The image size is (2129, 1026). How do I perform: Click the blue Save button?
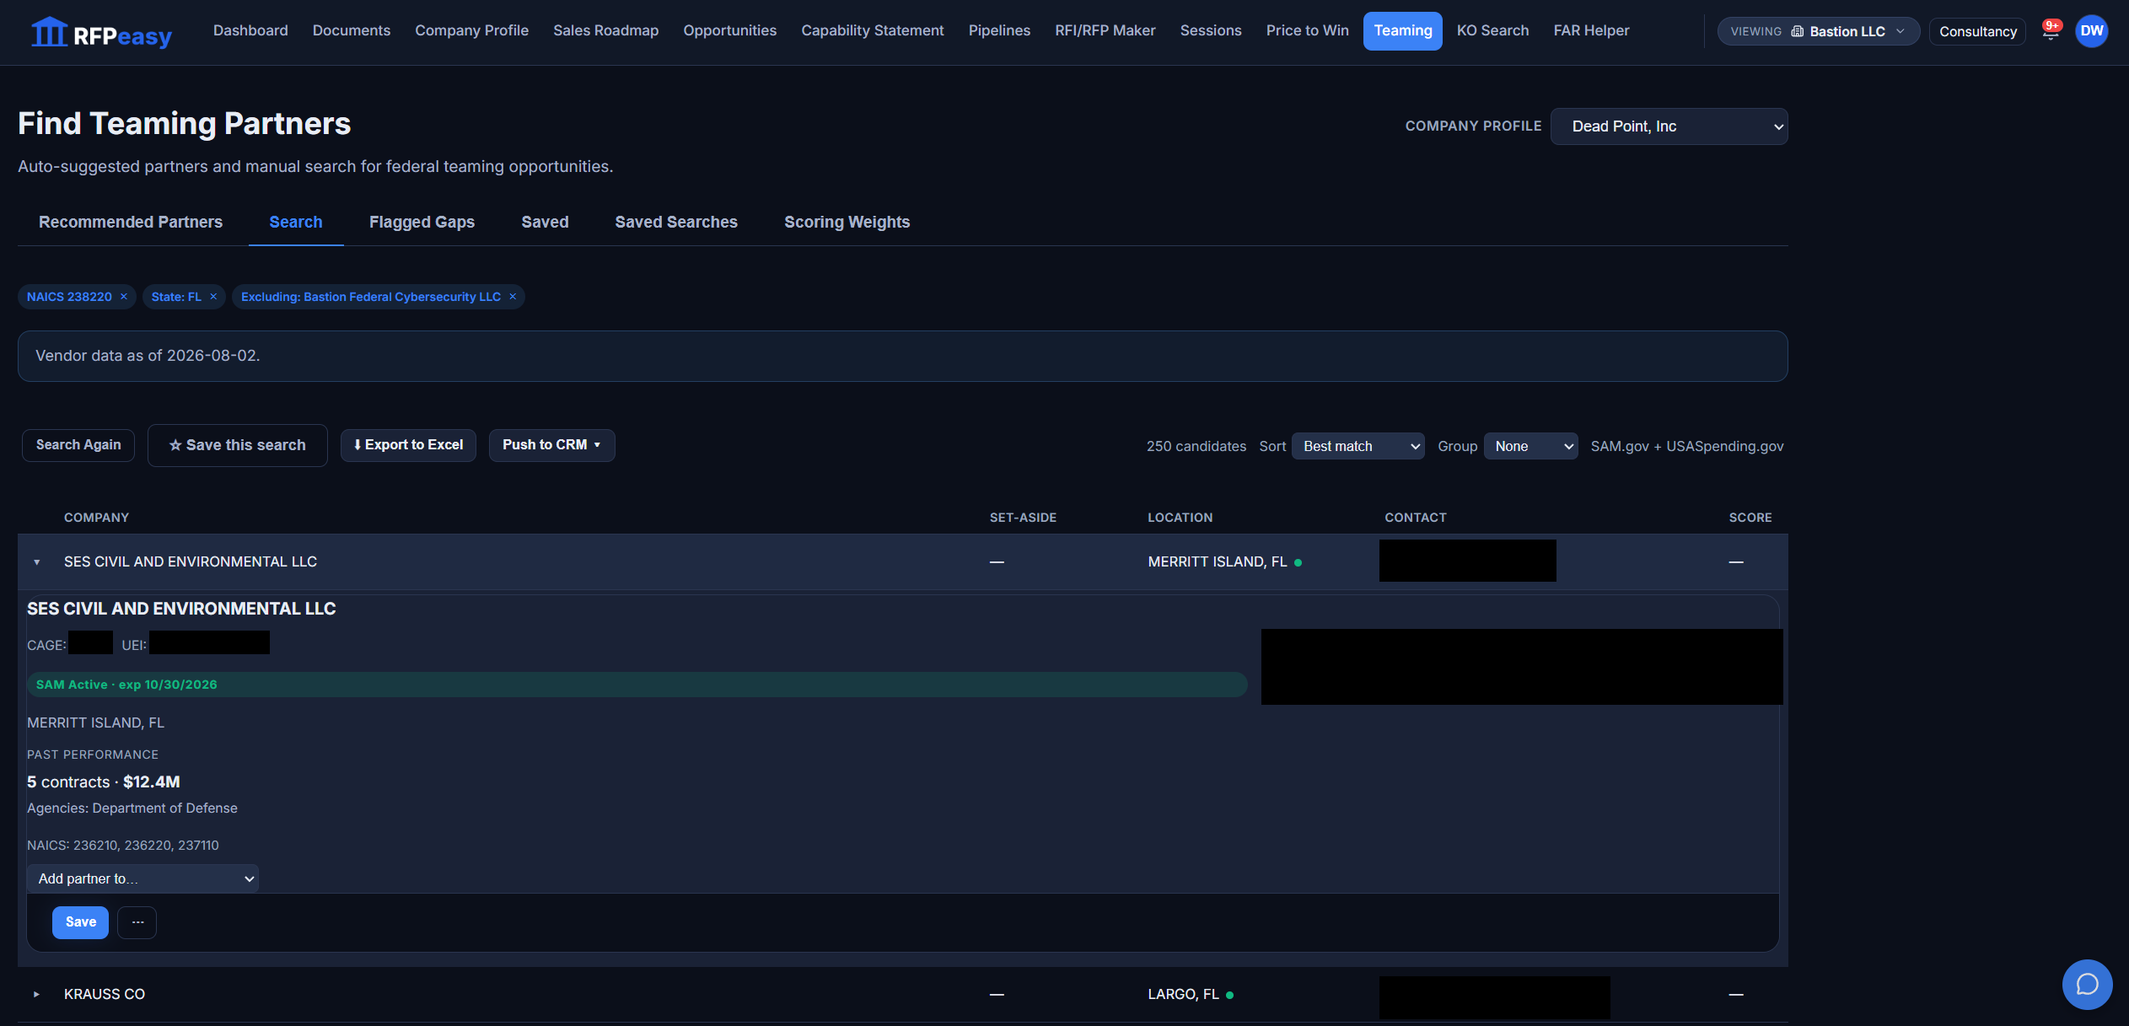[80, 922]
